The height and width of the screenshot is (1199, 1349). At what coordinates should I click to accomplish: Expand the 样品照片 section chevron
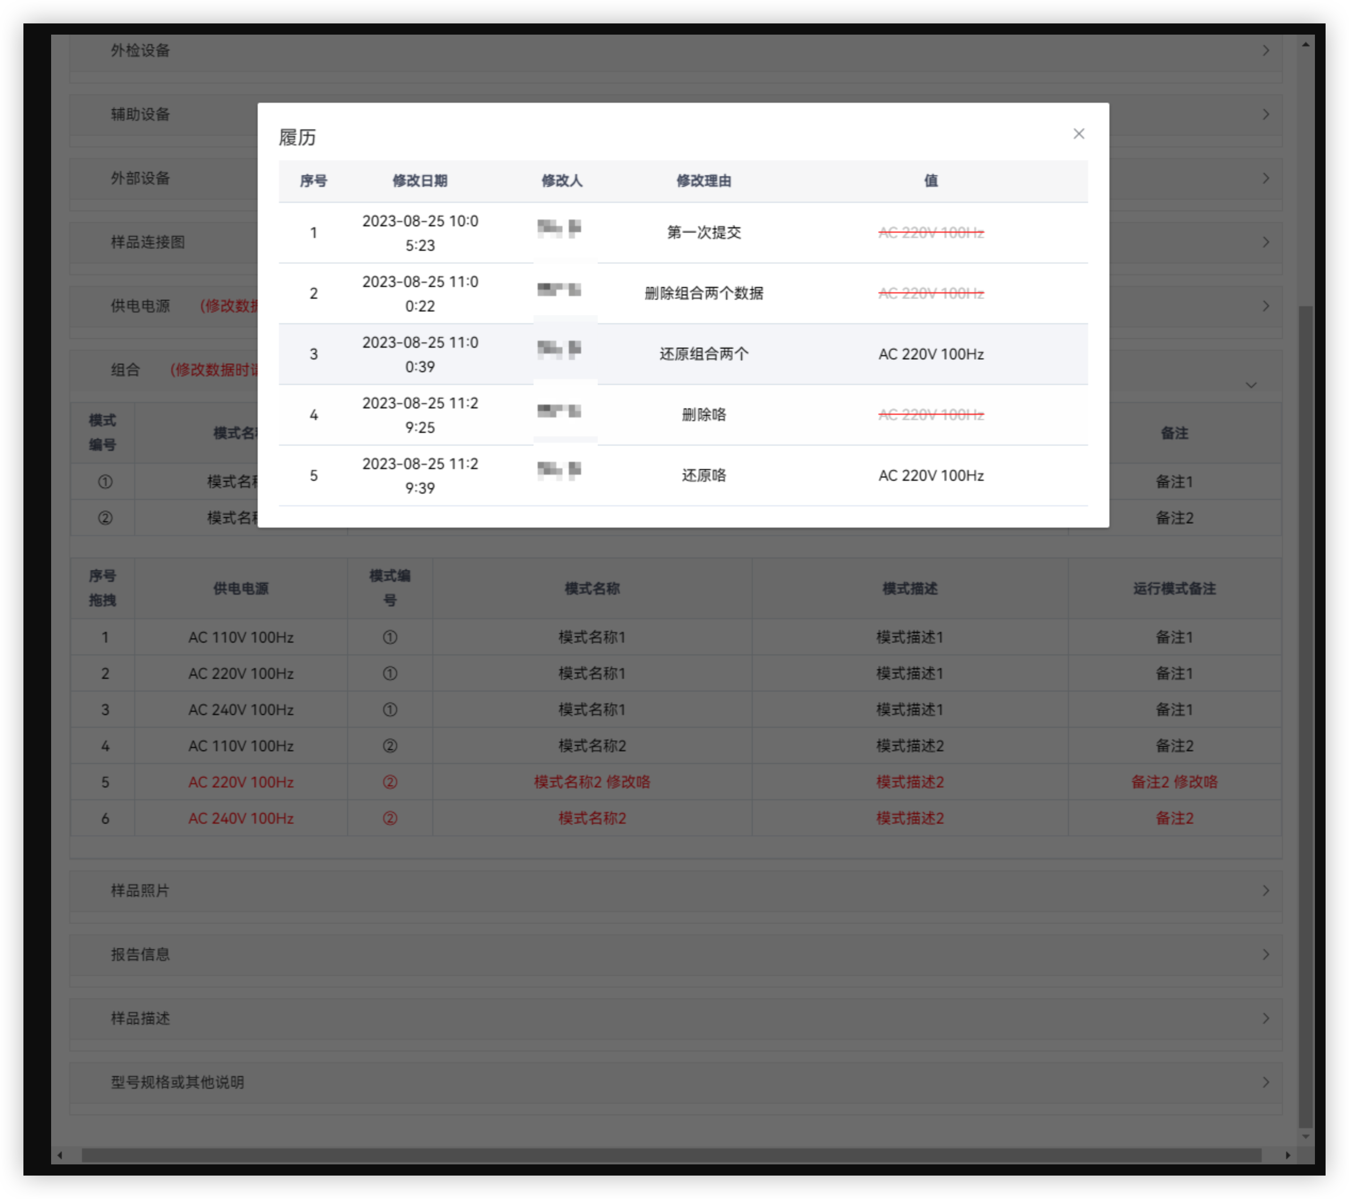[1265, 891]
